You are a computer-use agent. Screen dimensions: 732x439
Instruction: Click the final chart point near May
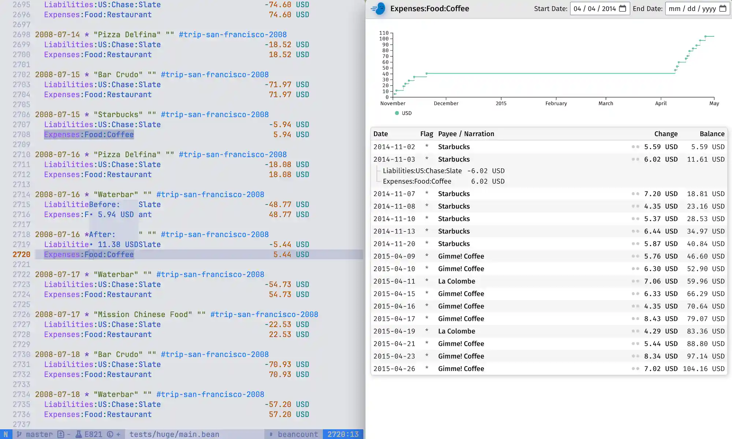[705, 37]
